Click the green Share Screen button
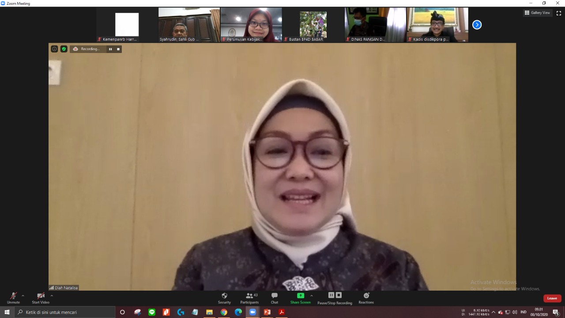This screenshot has width=565, height=318. coord(300,298)
